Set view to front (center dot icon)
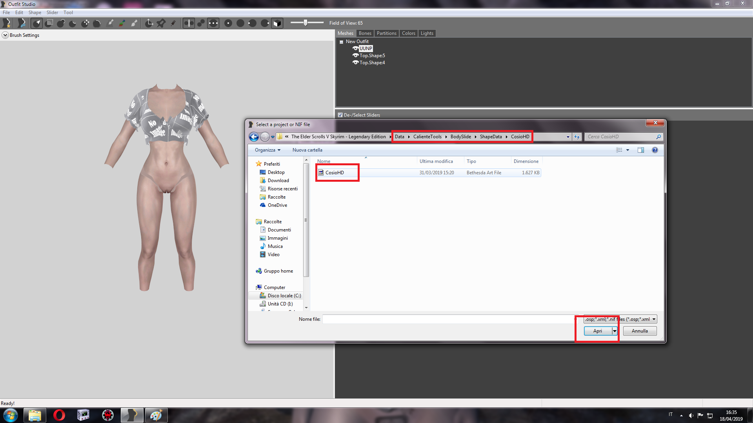Screen dimensions: 753x423 (x=228, y=23)
